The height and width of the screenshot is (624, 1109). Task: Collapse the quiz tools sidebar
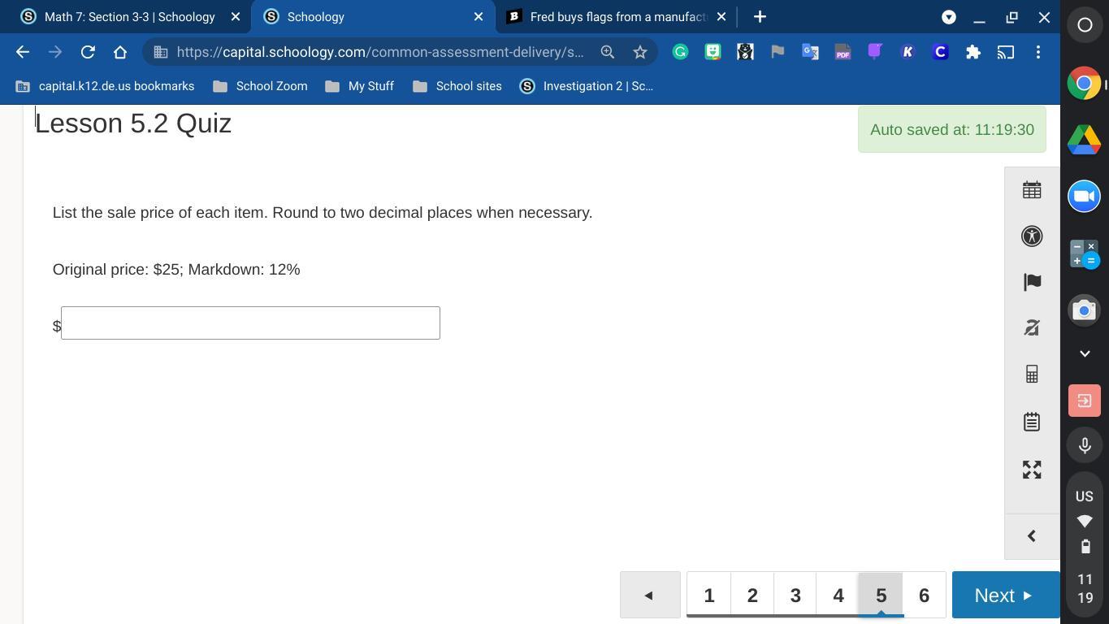pyautogui.click(x=1032, y=536)
